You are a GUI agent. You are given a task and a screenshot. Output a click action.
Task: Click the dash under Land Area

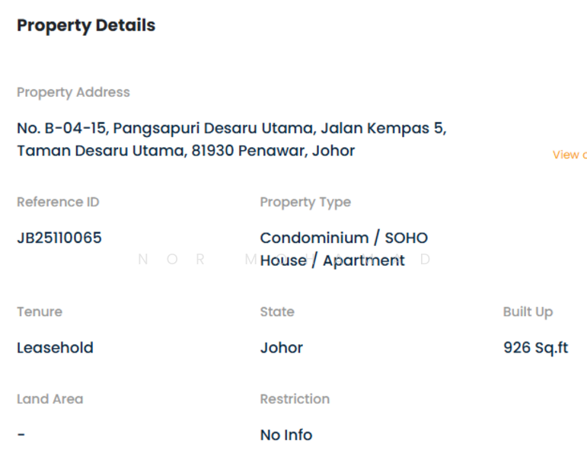coord(21,434)
